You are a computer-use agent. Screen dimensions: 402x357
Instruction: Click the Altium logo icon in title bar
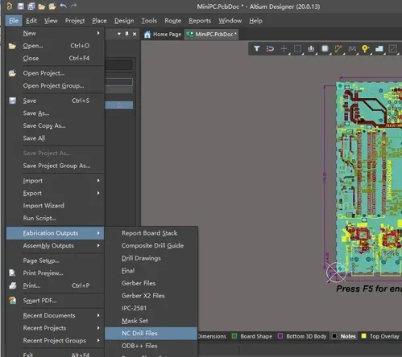click(x=9, y=6)
